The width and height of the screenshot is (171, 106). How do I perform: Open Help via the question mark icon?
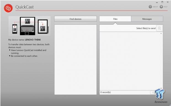(161, 7)
